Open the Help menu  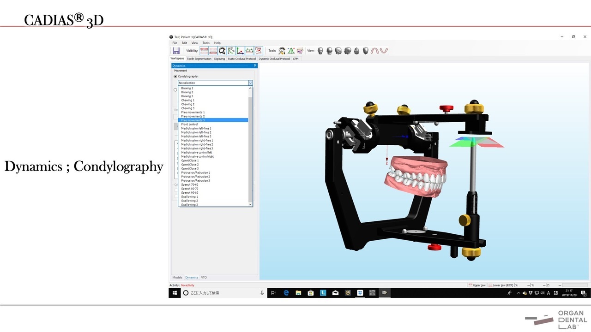(217, 43)
